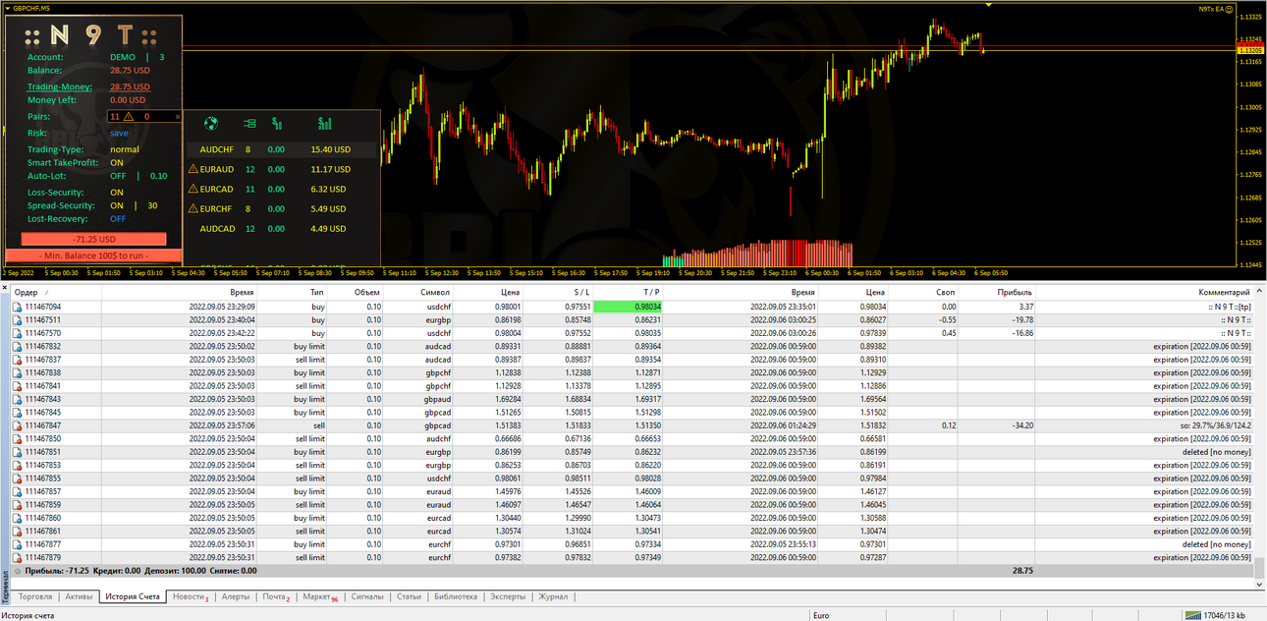The width and height of the screenshot is (1267, 621).
Task: Toggle the Lost-Recovery OFF setting
Action: tap(119, 219)
